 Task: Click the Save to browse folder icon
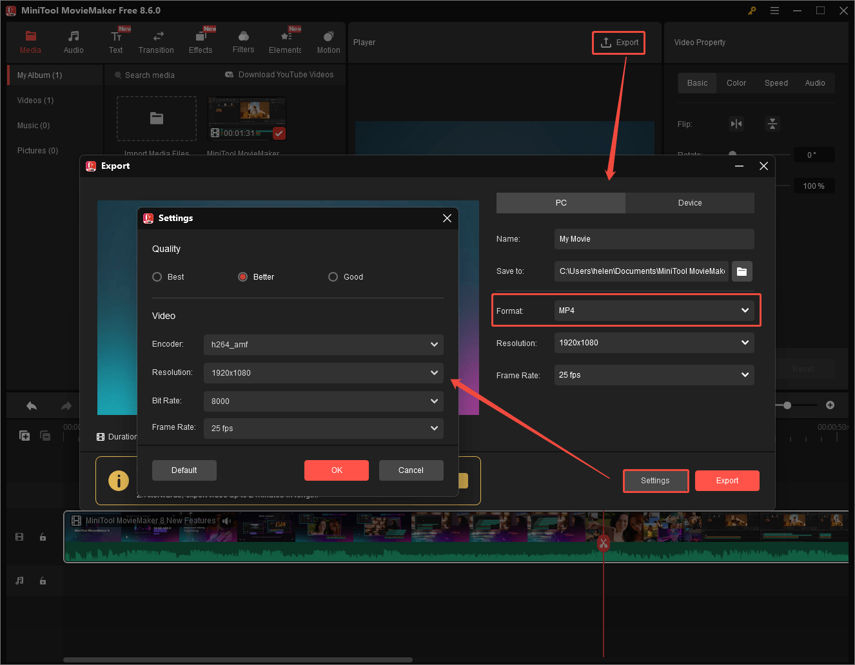(742, 271)
